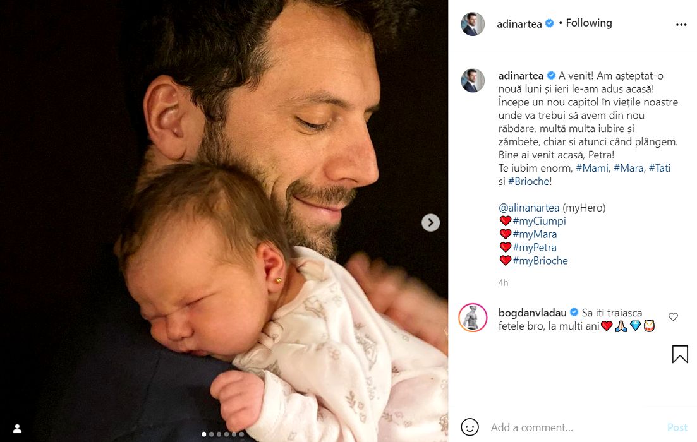Click in the Add a comment field
Image resolution: width=697 pixels, height=442 pixels.
coord(569,427)
